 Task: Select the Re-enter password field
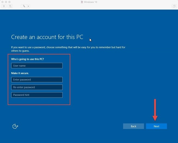coord(37,87)
